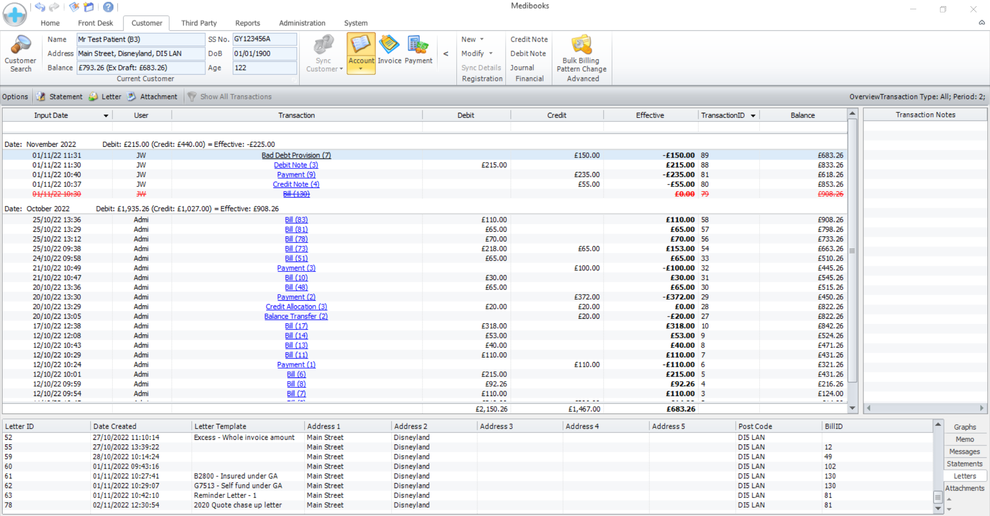Open the Customer Search tool

pyautogui.click(x=21, y=53)
